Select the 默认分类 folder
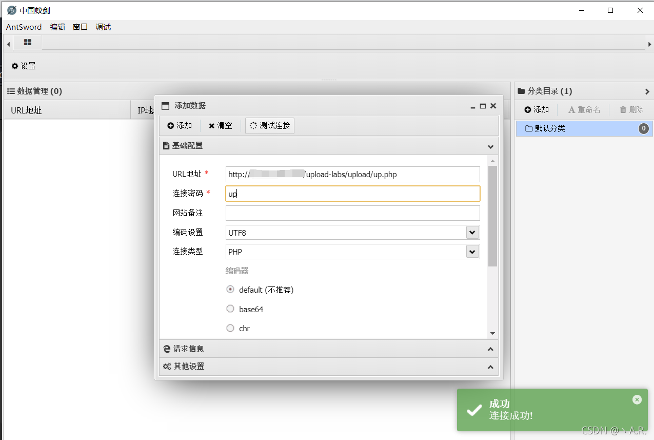This screenshot has width=654, height=440. tap(584, 128)
